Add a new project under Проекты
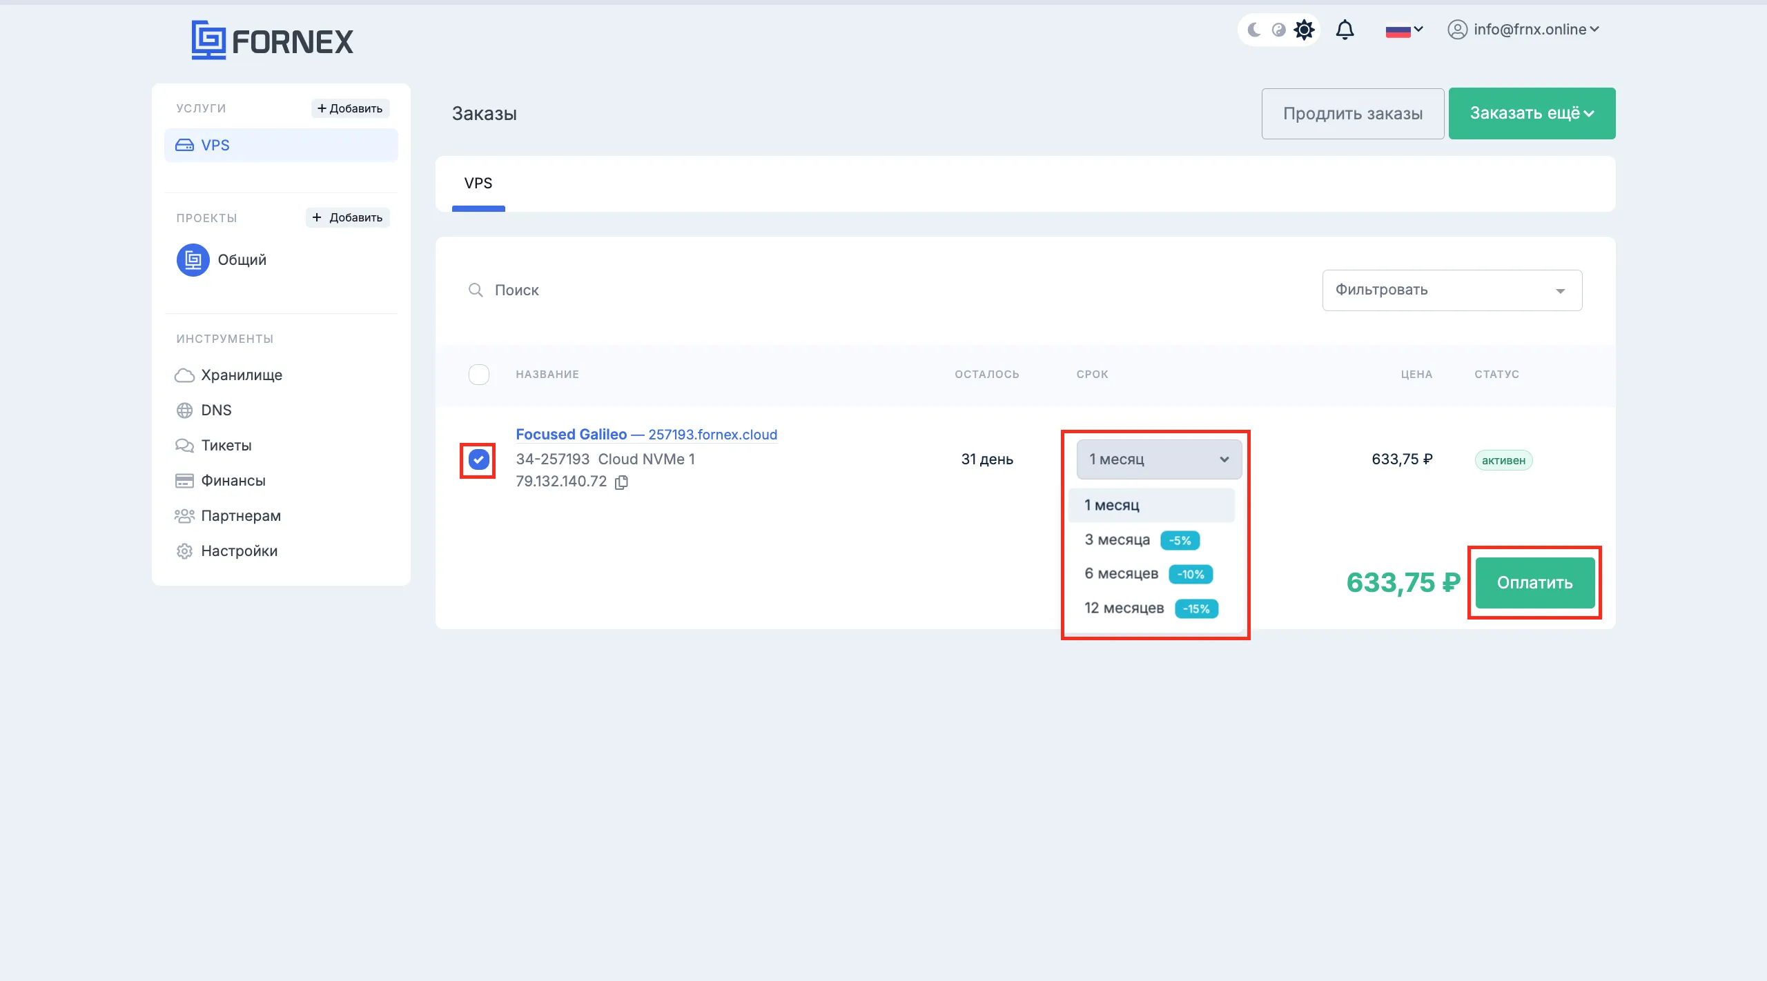The width and height of the screenshot is (1767, 981). [348, 217]
